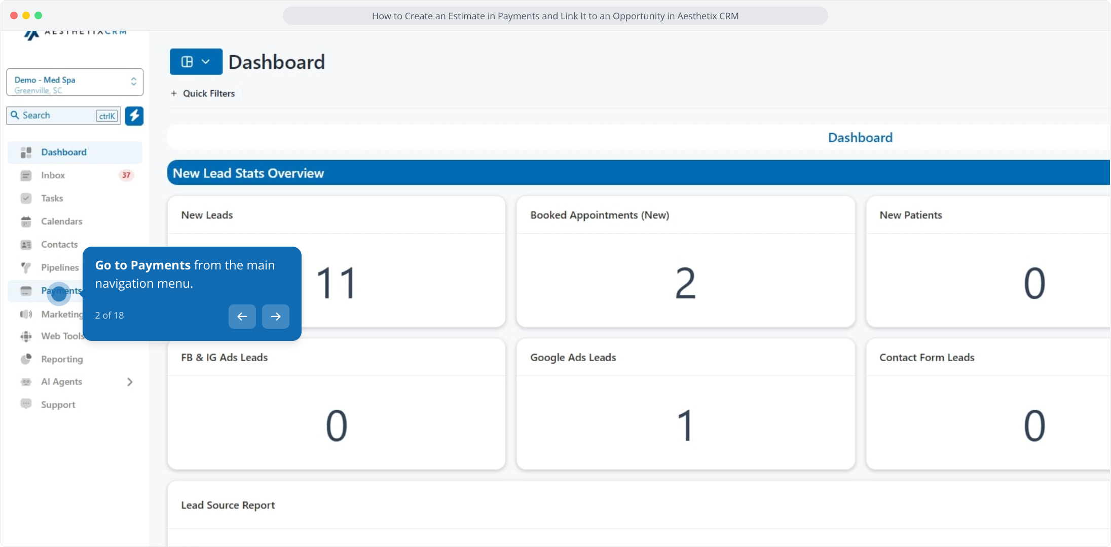Click the Pipelines funnel icon

pos(26,267)
